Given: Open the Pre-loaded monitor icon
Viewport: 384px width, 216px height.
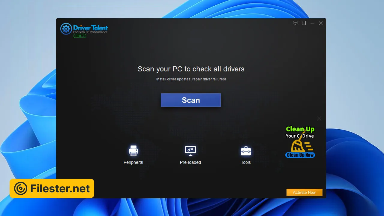Looking at the screenshot, I should tap(190, 151).
